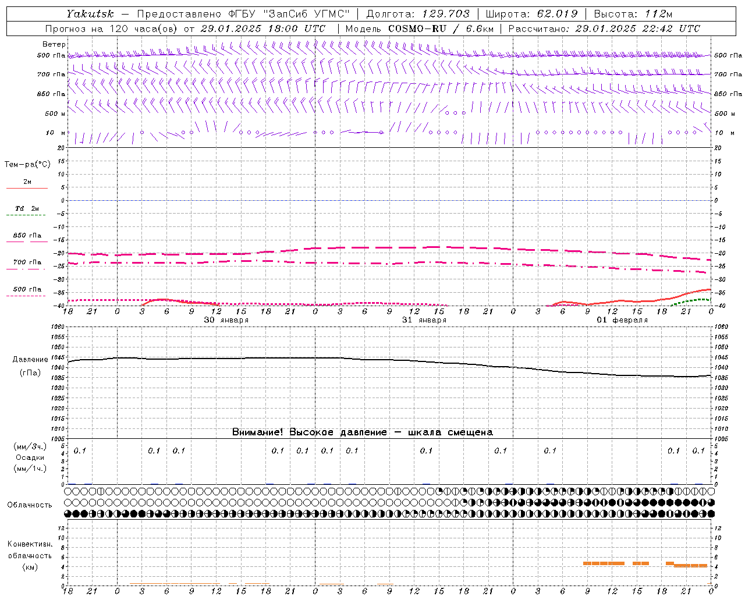Click the '(мм/1ч.)' precipitation unit label

coord(30,469)
